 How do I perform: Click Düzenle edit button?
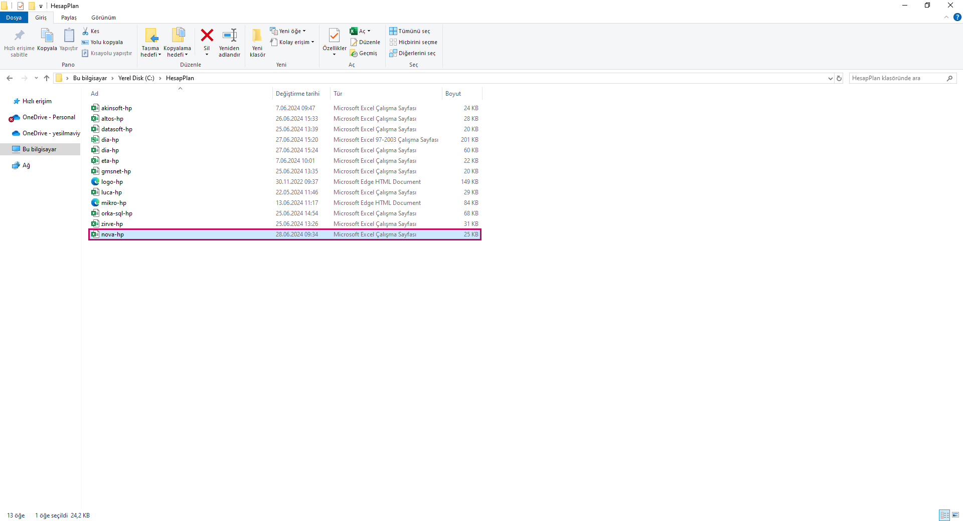pyautogui.click(x=365, y=42)
